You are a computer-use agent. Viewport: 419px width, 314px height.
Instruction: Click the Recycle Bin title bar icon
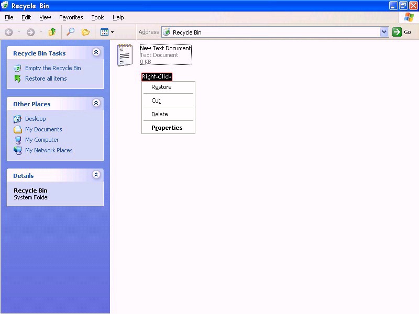5,5
